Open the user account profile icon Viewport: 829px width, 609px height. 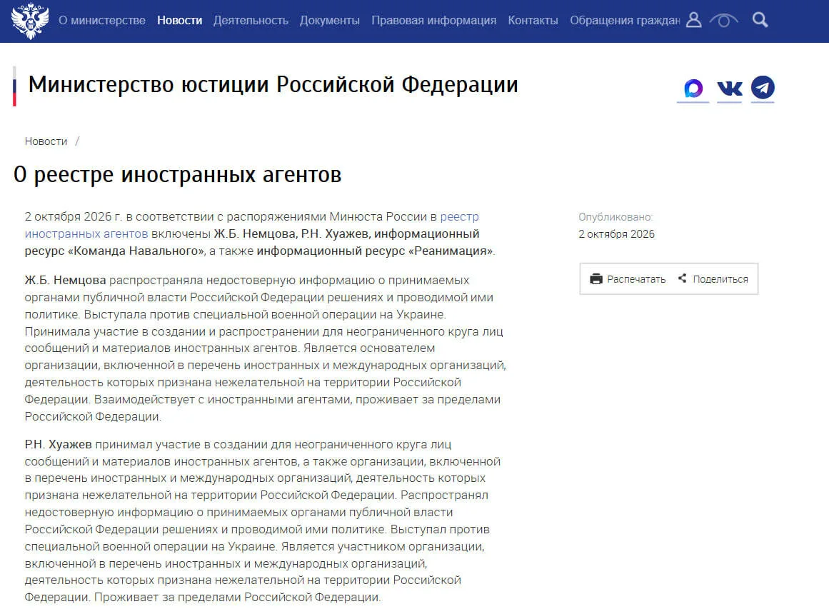pos(693,20)
